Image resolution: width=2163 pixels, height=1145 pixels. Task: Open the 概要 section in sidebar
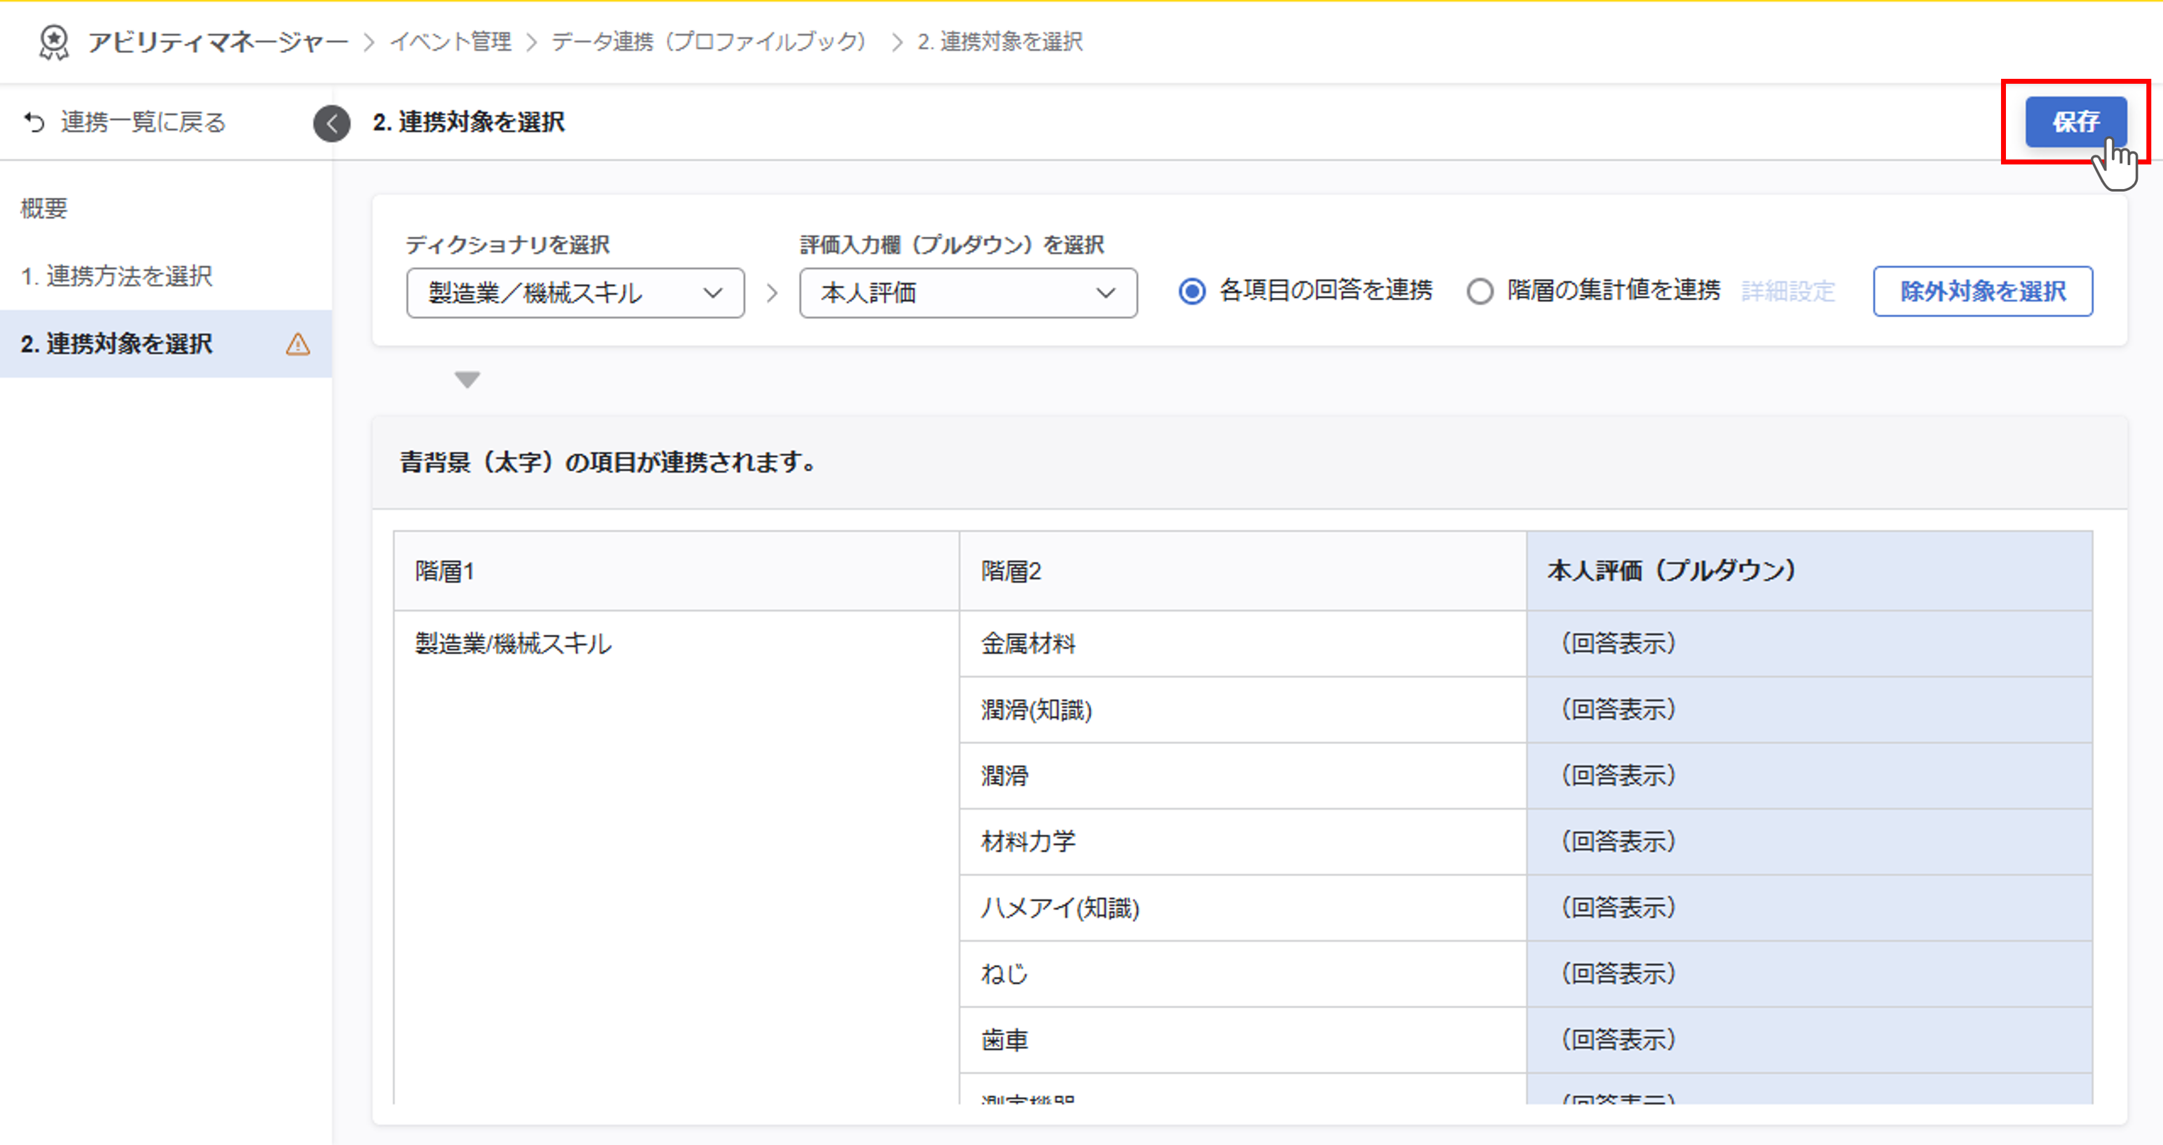coord(44,208)
